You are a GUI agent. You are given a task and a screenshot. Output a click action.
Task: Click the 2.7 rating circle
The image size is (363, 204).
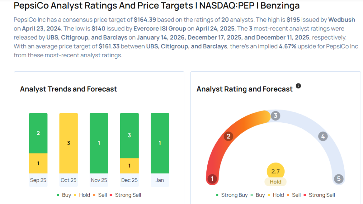pyautogui.click(x=275, y=171)
